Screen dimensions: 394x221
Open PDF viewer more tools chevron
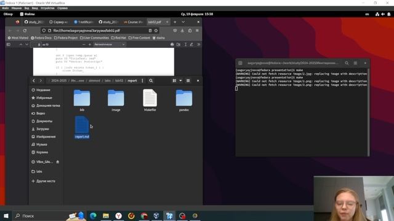pos(198,44)
